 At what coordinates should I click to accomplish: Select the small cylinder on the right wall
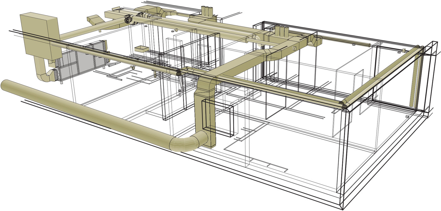coord(407,116)
